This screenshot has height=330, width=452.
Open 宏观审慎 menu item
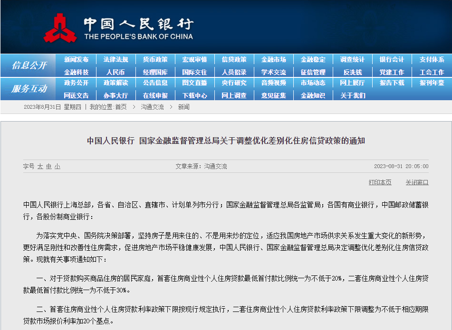click(194, 60)
